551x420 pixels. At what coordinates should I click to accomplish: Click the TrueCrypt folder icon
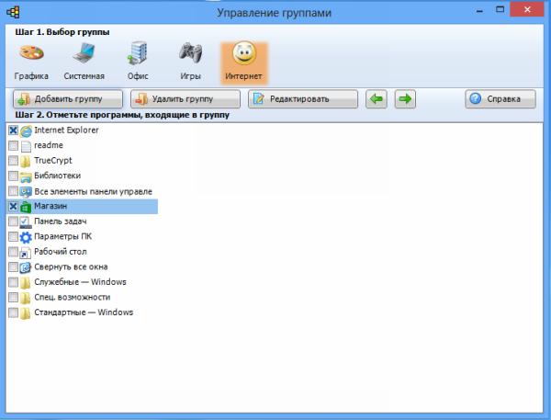click(26, 161)
